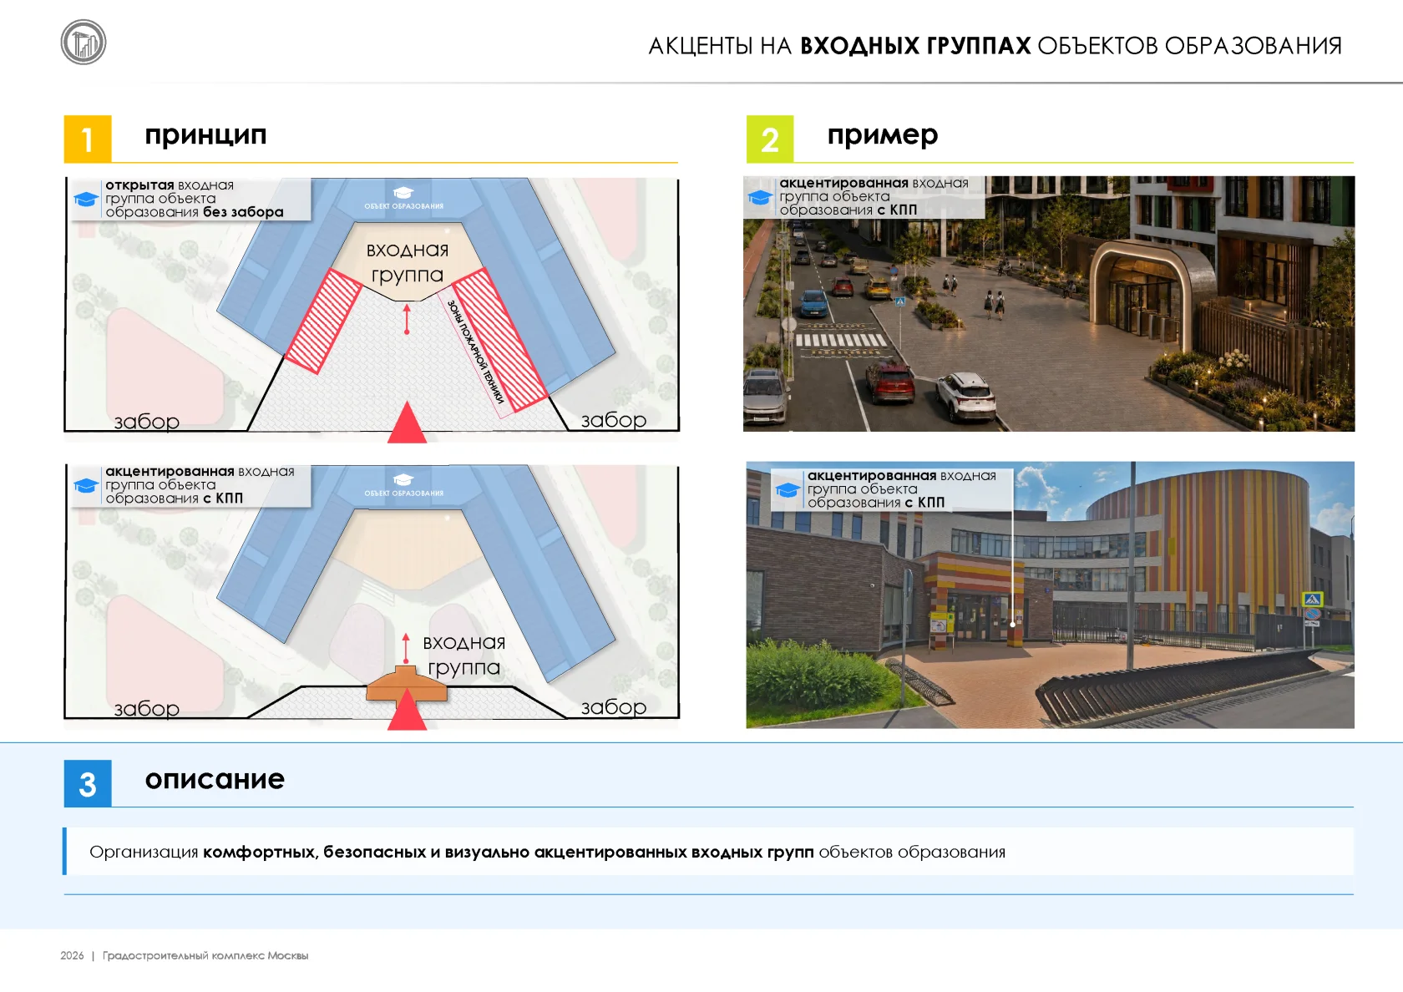Click left 'забор' label in top plan
This screenshot has width=1403, height=992.
[x=147, y=422]
